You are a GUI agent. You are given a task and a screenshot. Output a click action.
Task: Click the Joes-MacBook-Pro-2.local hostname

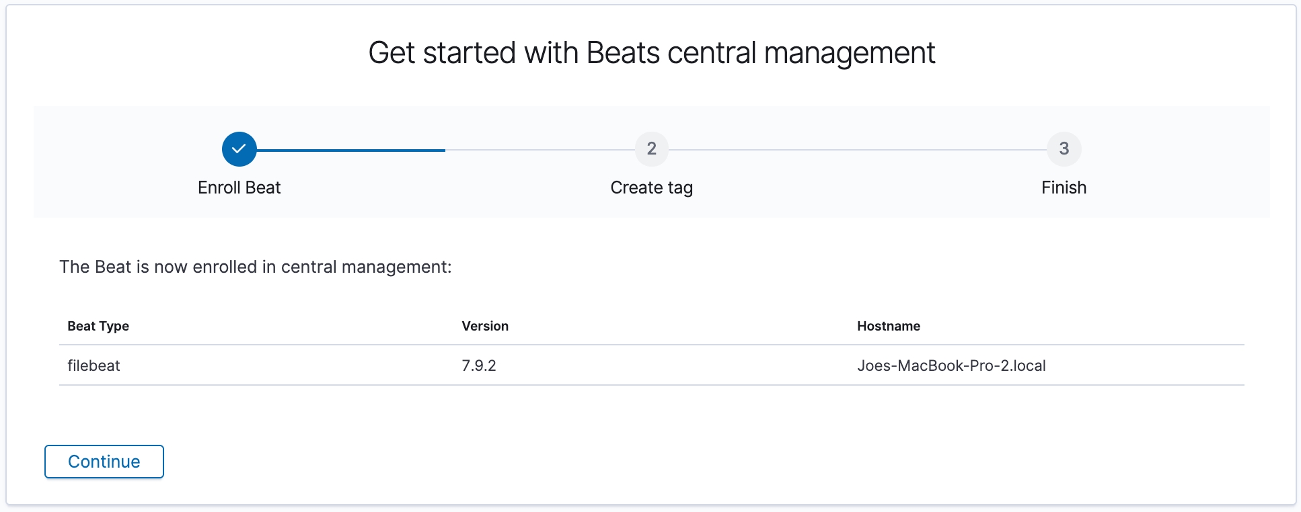coord(951,366)
